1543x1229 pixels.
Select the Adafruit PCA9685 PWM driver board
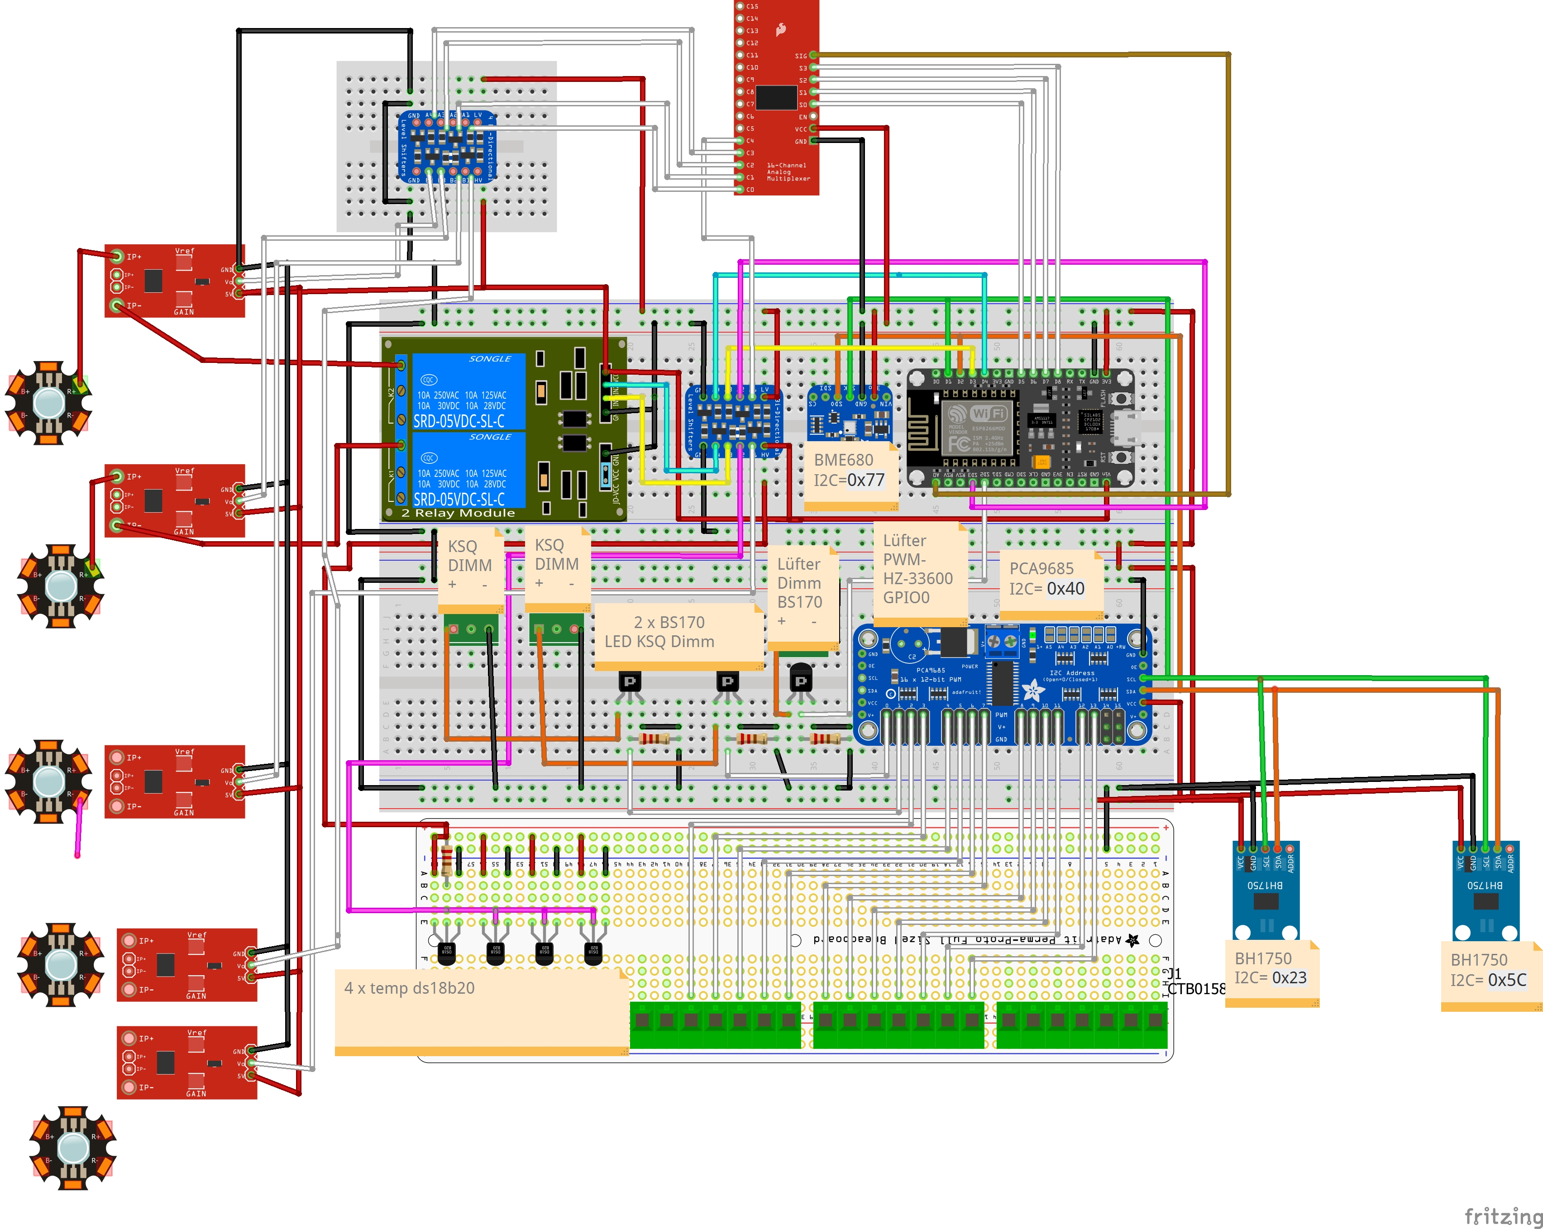click(x=1002, y=683)
